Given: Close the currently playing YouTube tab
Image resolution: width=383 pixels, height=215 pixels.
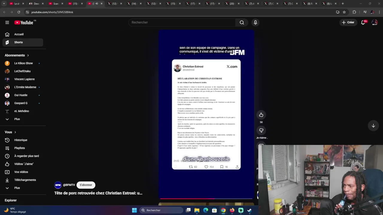Looking at the screenshot, I should pos(101,4).
